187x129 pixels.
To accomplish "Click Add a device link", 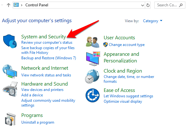I will click(x=32, y=95).
